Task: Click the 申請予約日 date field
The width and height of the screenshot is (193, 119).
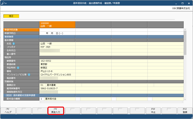Action: (x=57, y=33)
